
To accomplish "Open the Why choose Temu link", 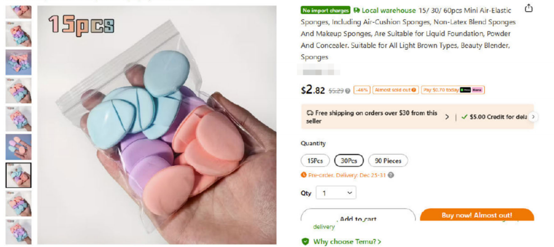I will (x=347, y=242).
